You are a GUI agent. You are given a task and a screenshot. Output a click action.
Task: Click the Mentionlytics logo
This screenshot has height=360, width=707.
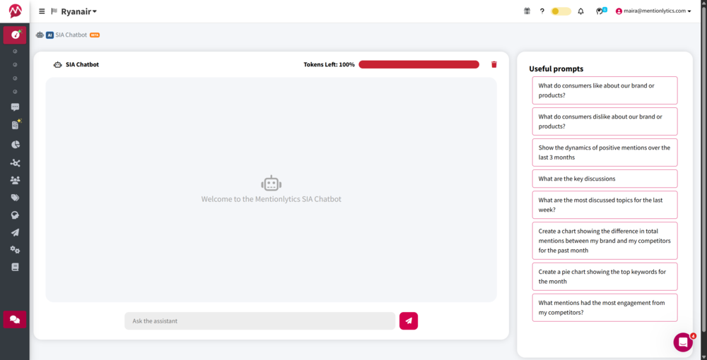click(15, 11)
